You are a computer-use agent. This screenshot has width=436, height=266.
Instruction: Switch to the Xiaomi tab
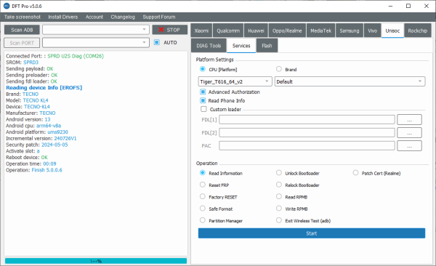click(201, 31)
